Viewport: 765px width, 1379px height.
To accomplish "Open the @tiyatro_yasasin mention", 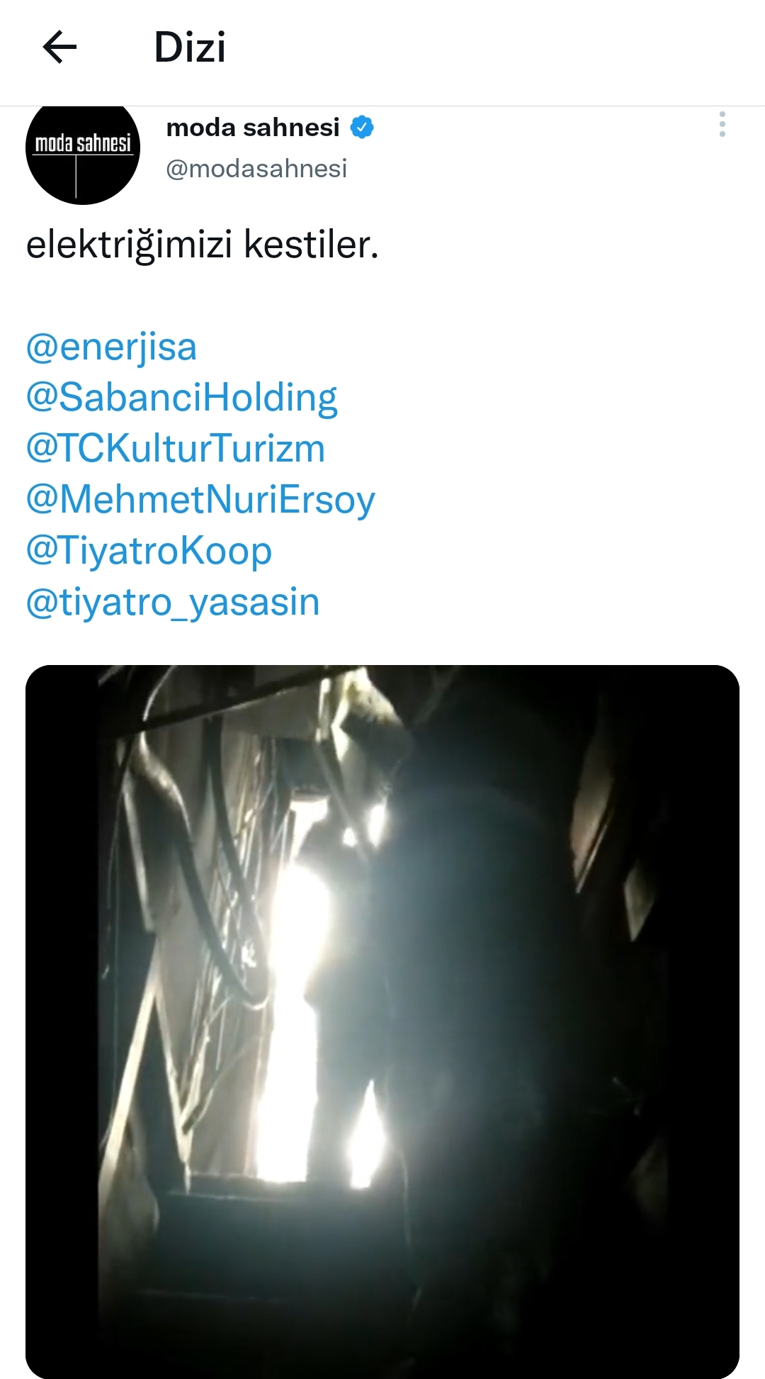I will [x=173, y=602].
